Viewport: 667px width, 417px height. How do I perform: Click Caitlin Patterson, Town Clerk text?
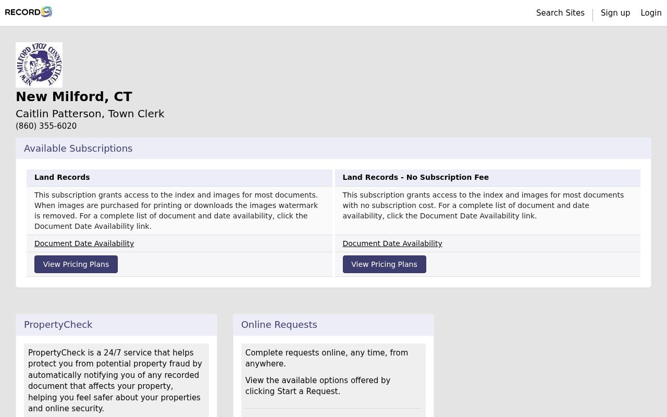click(90, 114)
